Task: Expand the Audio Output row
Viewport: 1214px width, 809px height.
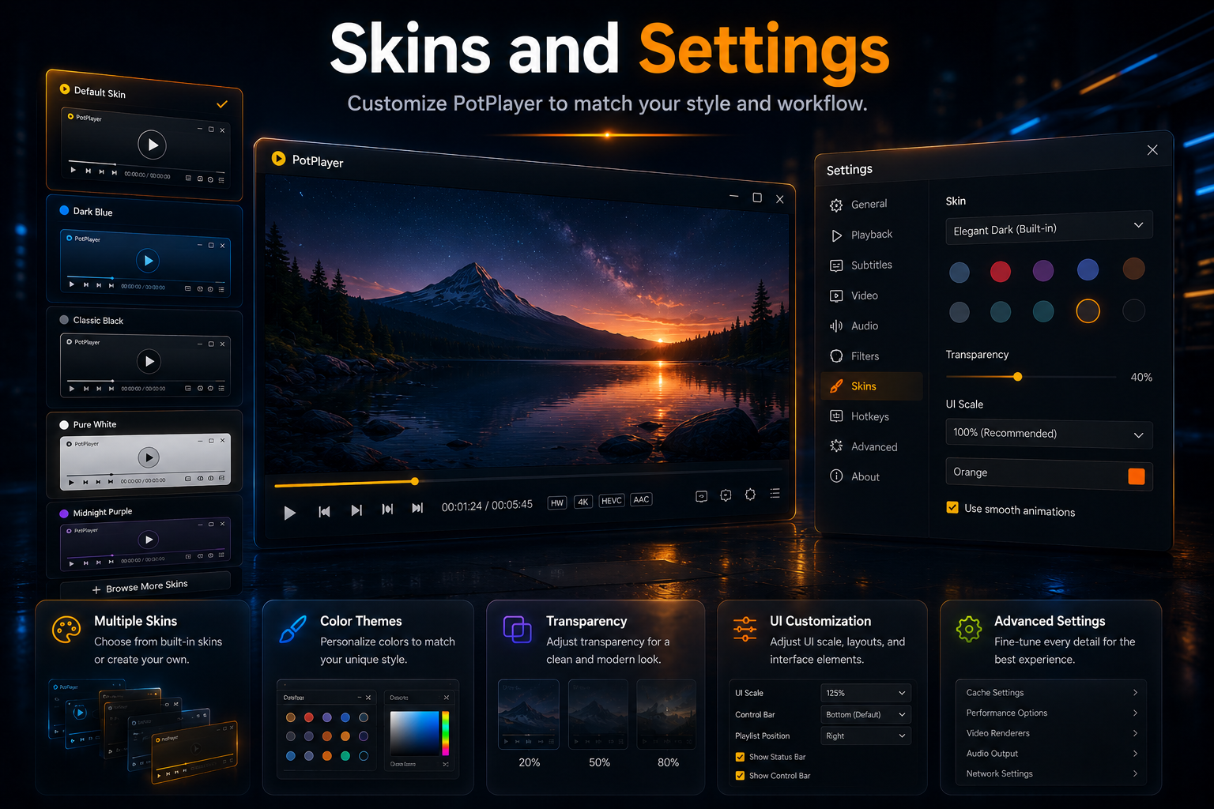Action: [1051, 754]
